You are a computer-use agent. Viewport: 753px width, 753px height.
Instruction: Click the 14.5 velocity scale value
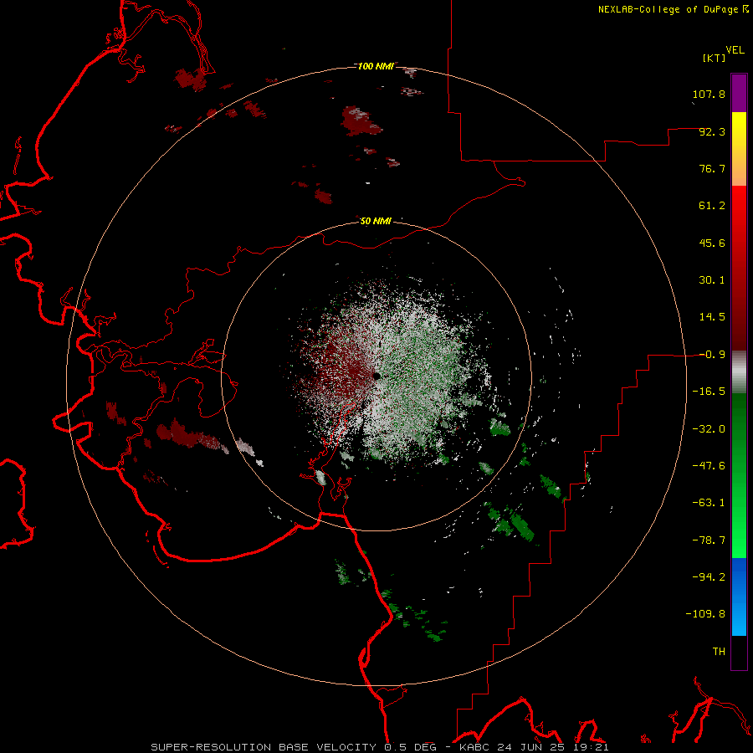712,317
